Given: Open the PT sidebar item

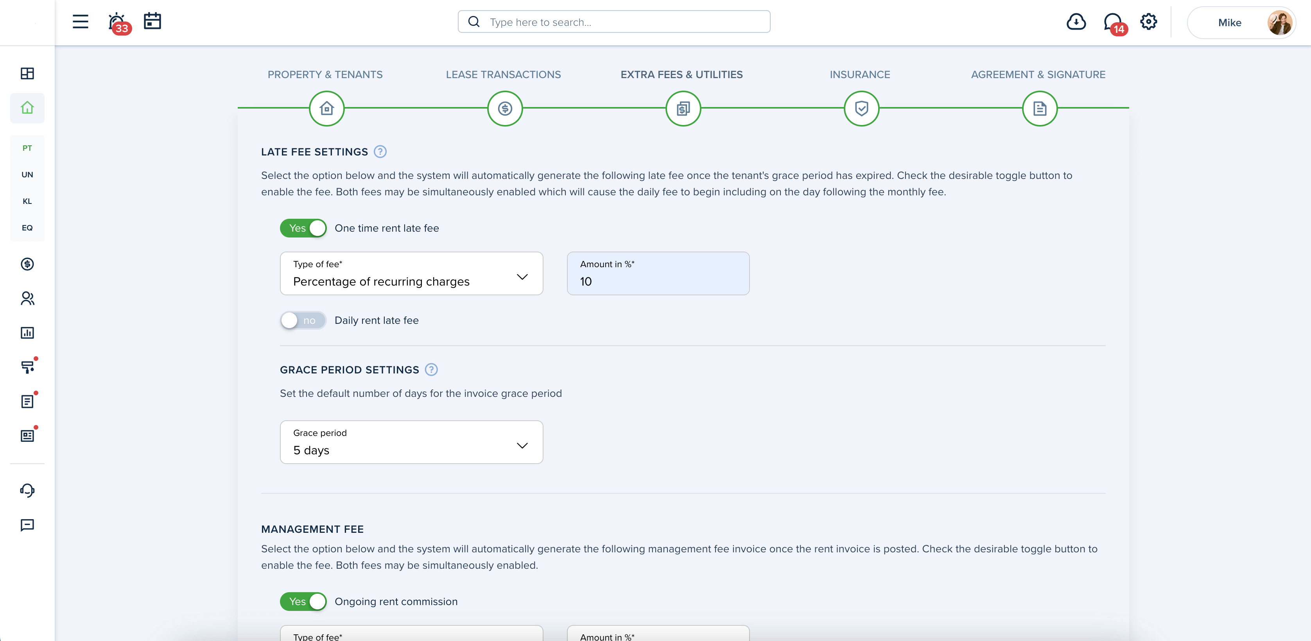Looking at the screenshot, I should tap(27, 148).
